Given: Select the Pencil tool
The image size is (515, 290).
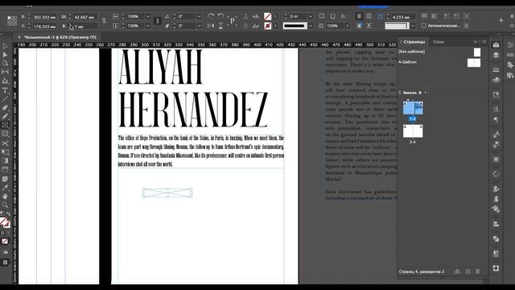Looking at the screenshot, I should coord(5,116).
